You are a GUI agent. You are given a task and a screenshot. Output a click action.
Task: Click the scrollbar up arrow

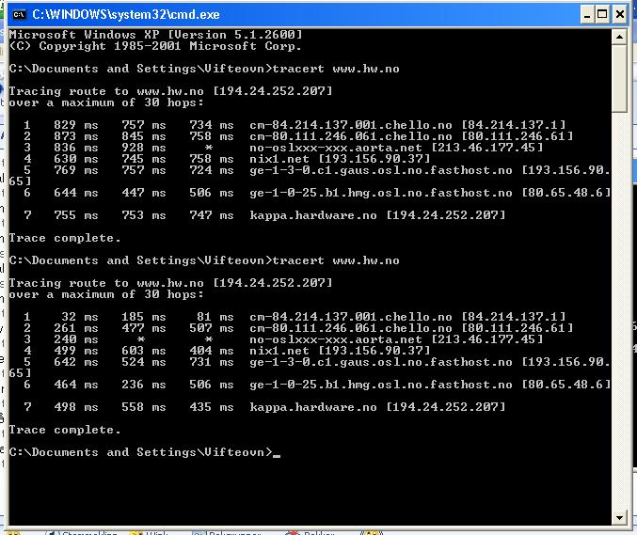[619, 37]
